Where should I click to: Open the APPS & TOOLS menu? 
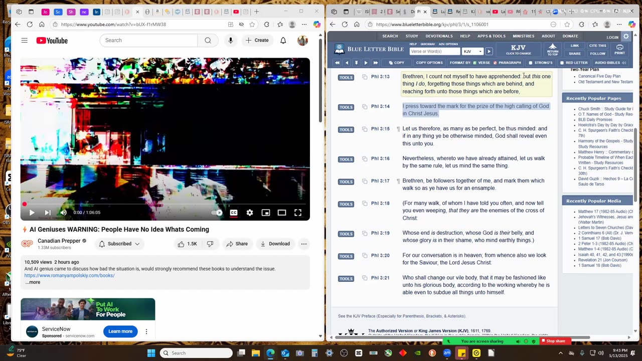491,36
